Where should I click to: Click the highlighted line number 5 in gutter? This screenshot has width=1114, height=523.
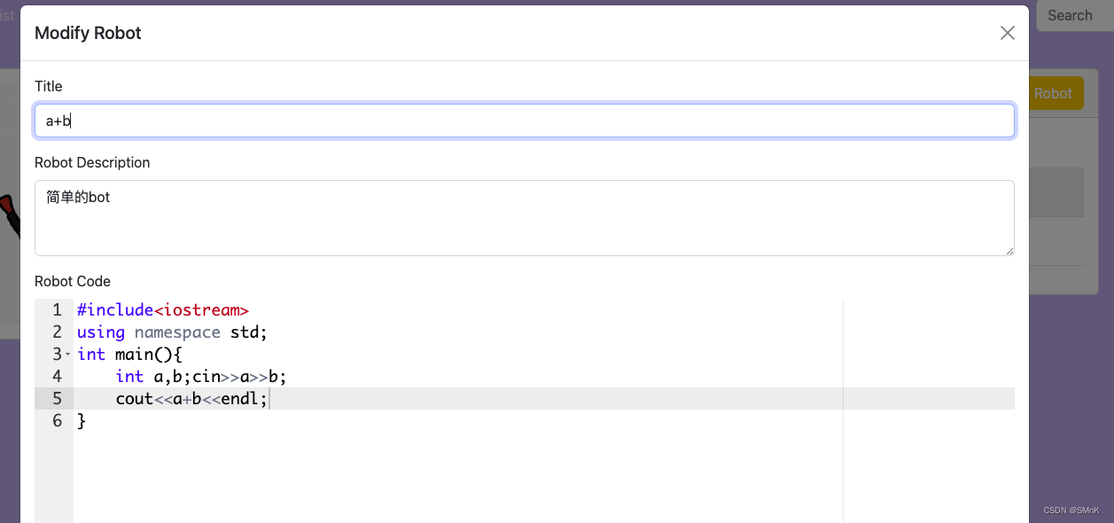[57, 399]
